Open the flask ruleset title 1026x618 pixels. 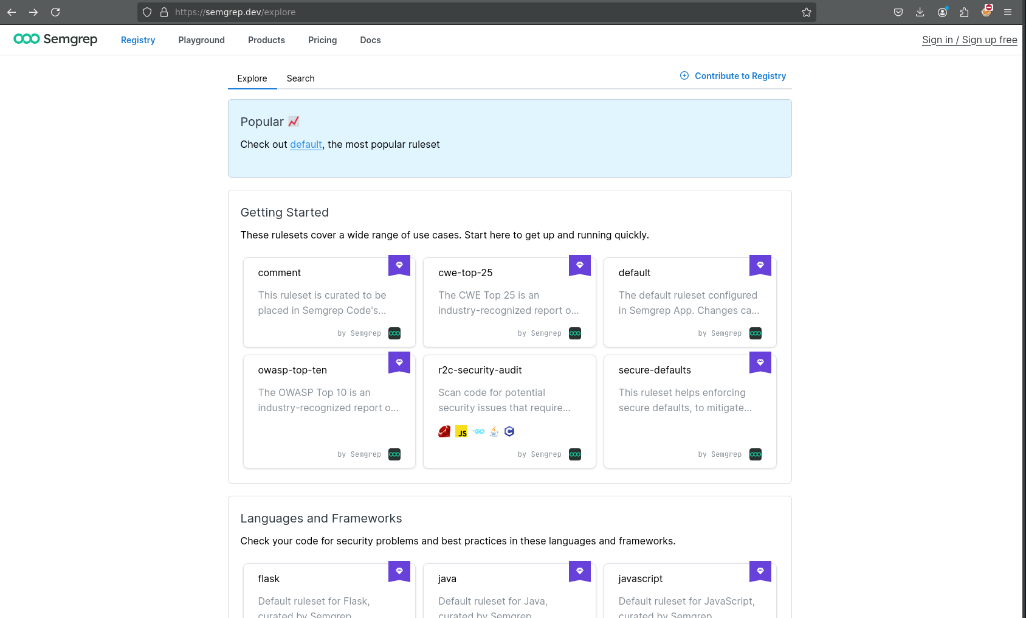point(269,578)
